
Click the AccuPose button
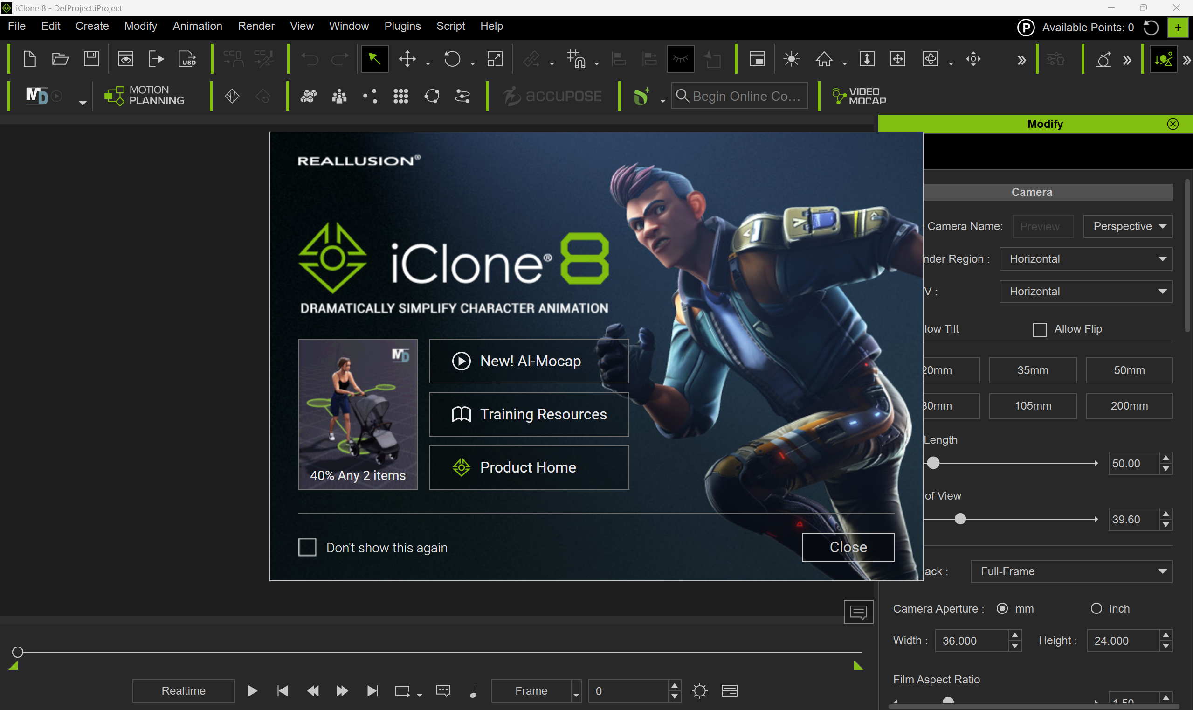click(552, 96)
